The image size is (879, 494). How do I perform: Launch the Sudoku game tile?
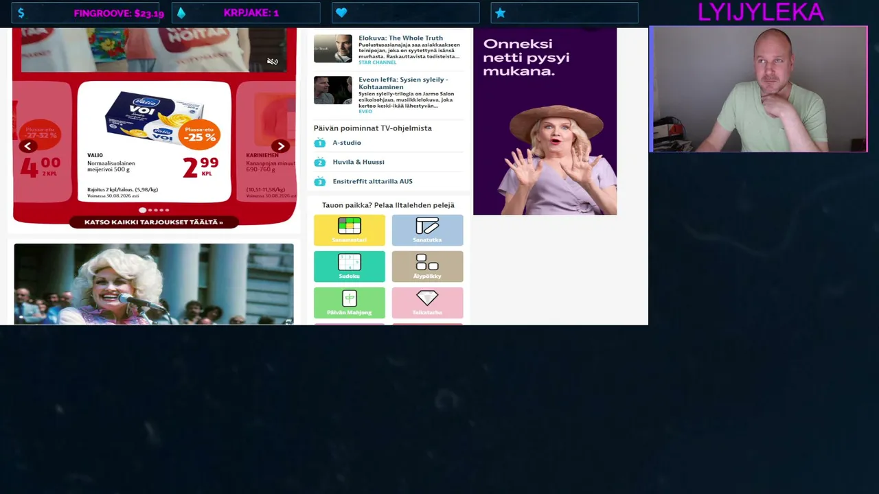[350, 266]
